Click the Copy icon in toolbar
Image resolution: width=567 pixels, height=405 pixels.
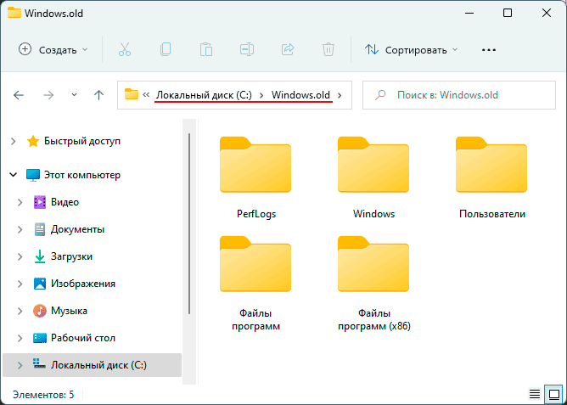tap(166, 49)
